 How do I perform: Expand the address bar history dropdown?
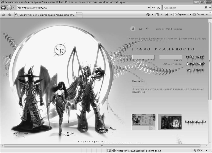click(149, 8)
